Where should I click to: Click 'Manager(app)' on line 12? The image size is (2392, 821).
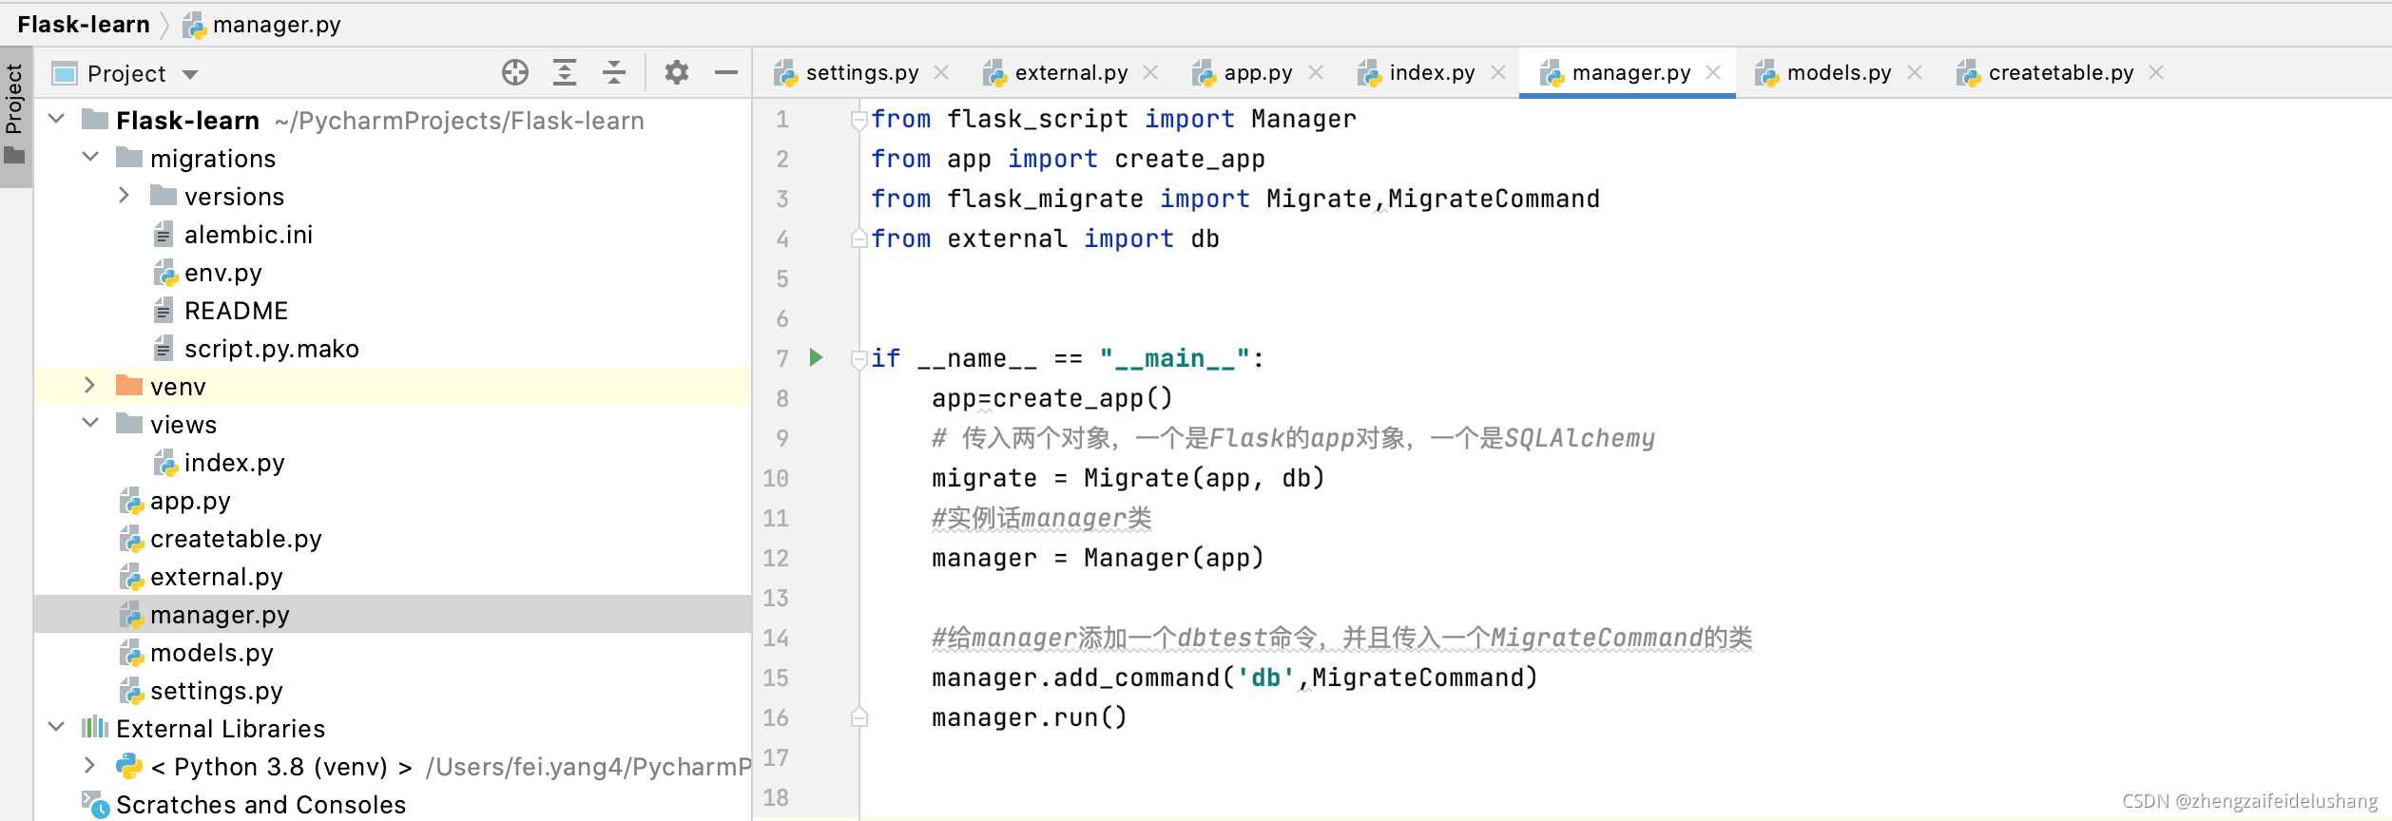(1173, 558)
